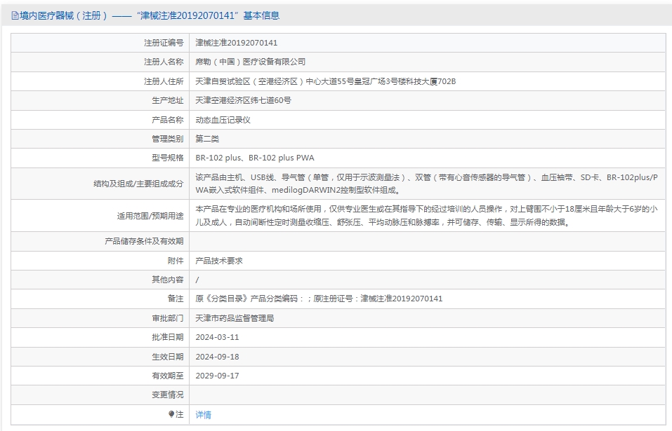
Task: Click the 有效期至 label
Action: click(x=168, y=376)
